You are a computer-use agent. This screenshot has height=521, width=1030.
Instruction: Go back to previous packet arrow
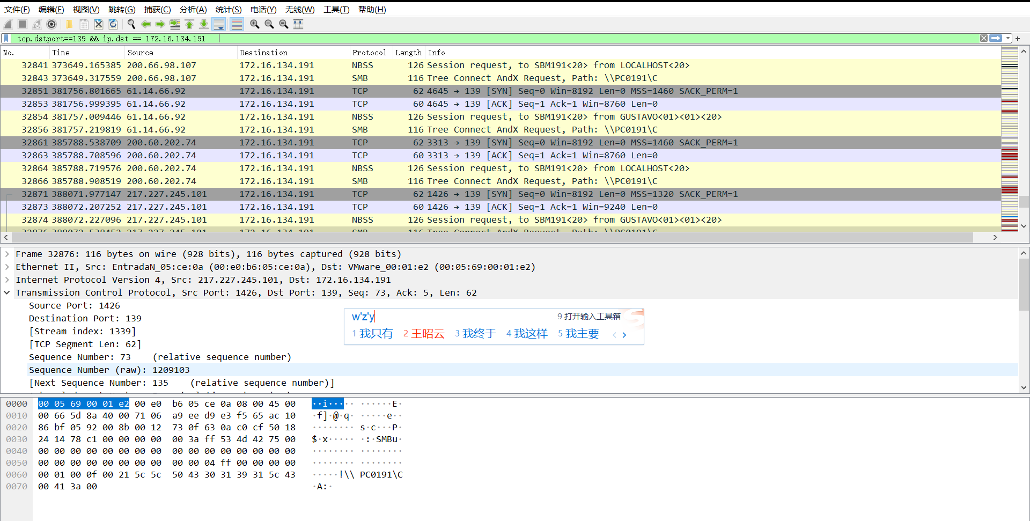[145, 24]
